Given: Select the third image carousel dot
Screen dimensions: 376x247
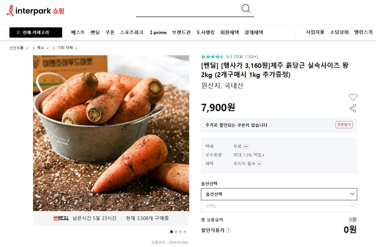Looking at the screenshot, I should [x=180, y=232].
